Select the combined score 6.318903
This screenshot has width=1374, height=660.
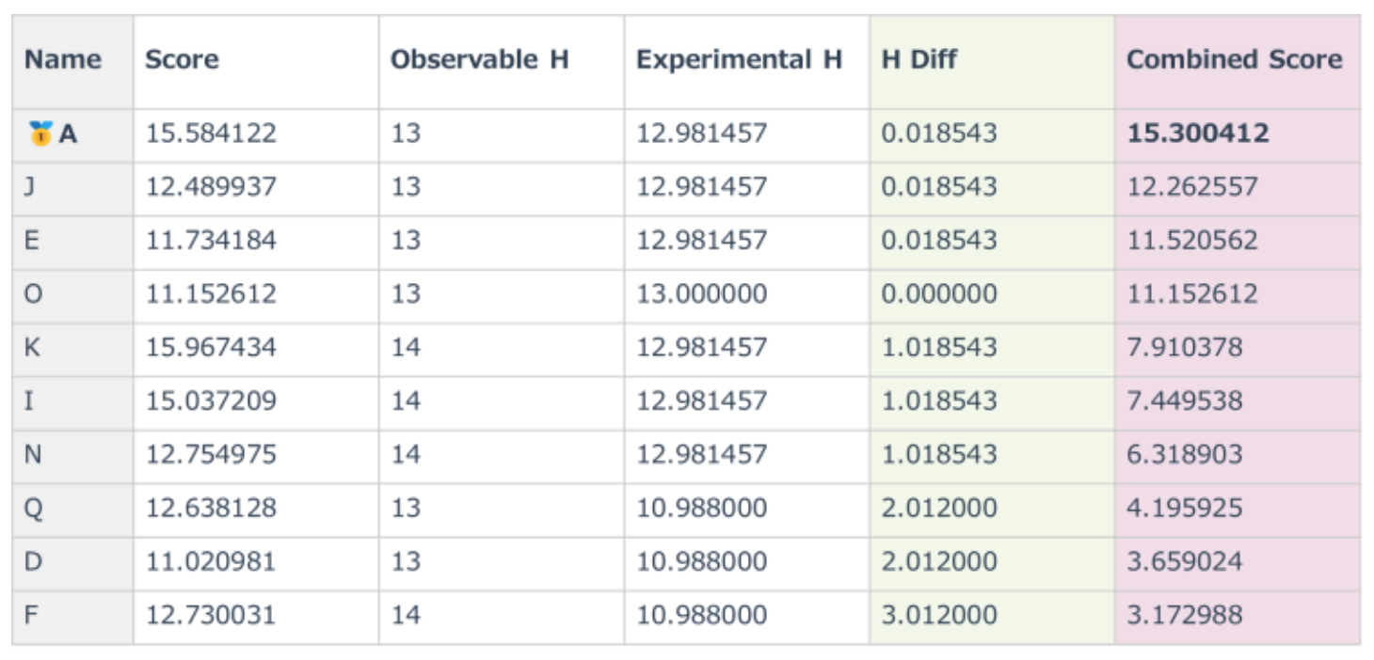pos(1184,455)
